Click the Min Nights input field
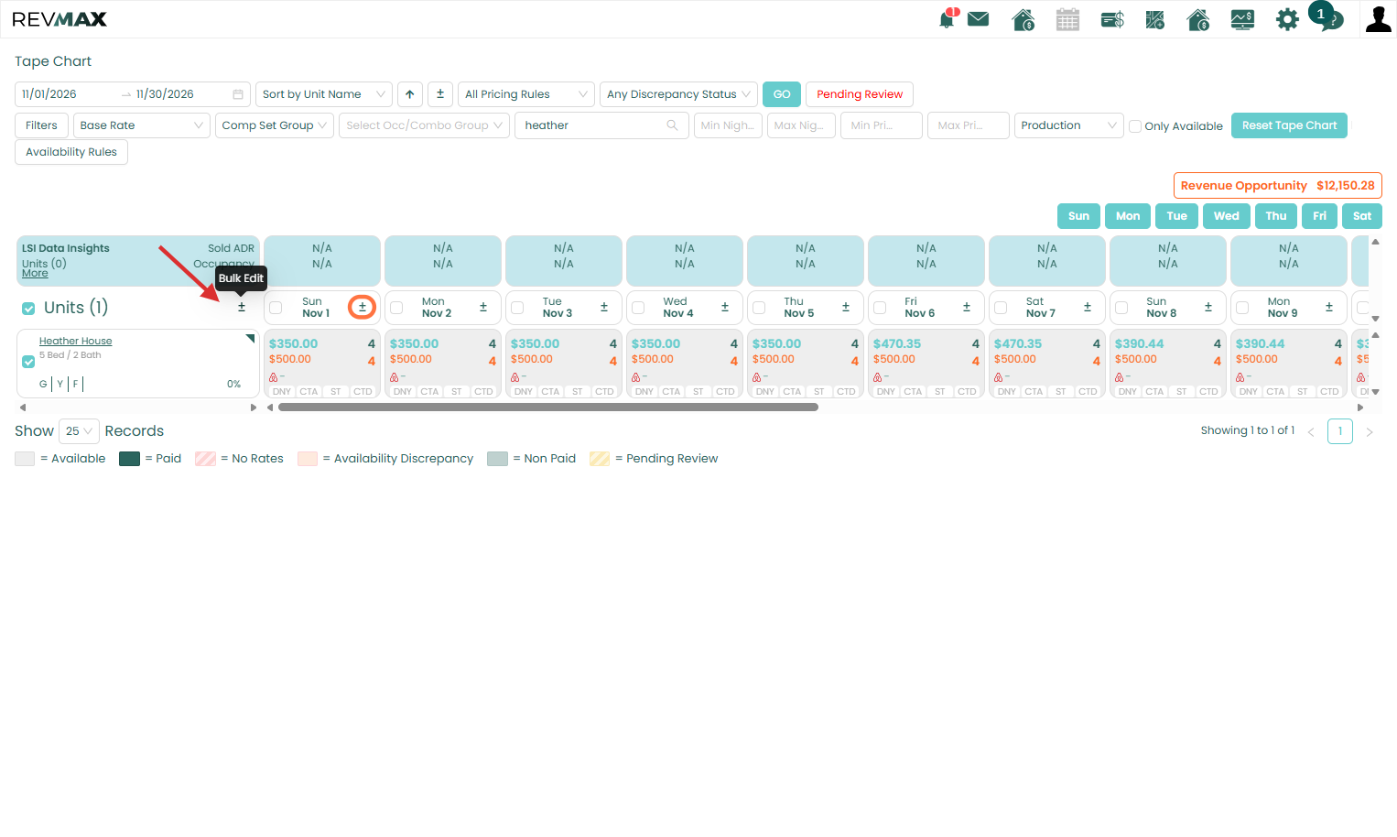 tap(728, 125)
